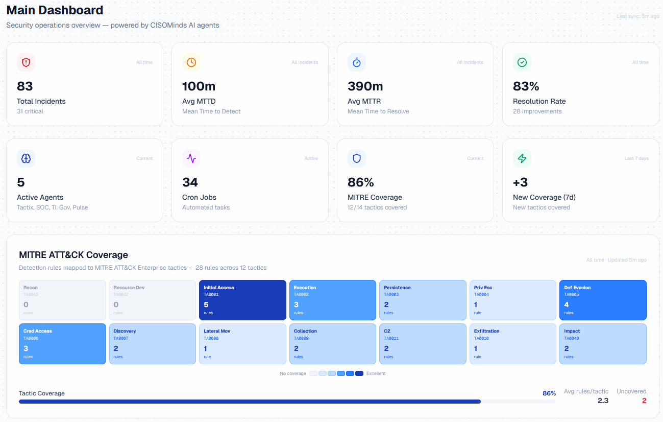Select the Cred Access tile
The height and width of the screenshot is (422, 663).
(x=62, y=343)
